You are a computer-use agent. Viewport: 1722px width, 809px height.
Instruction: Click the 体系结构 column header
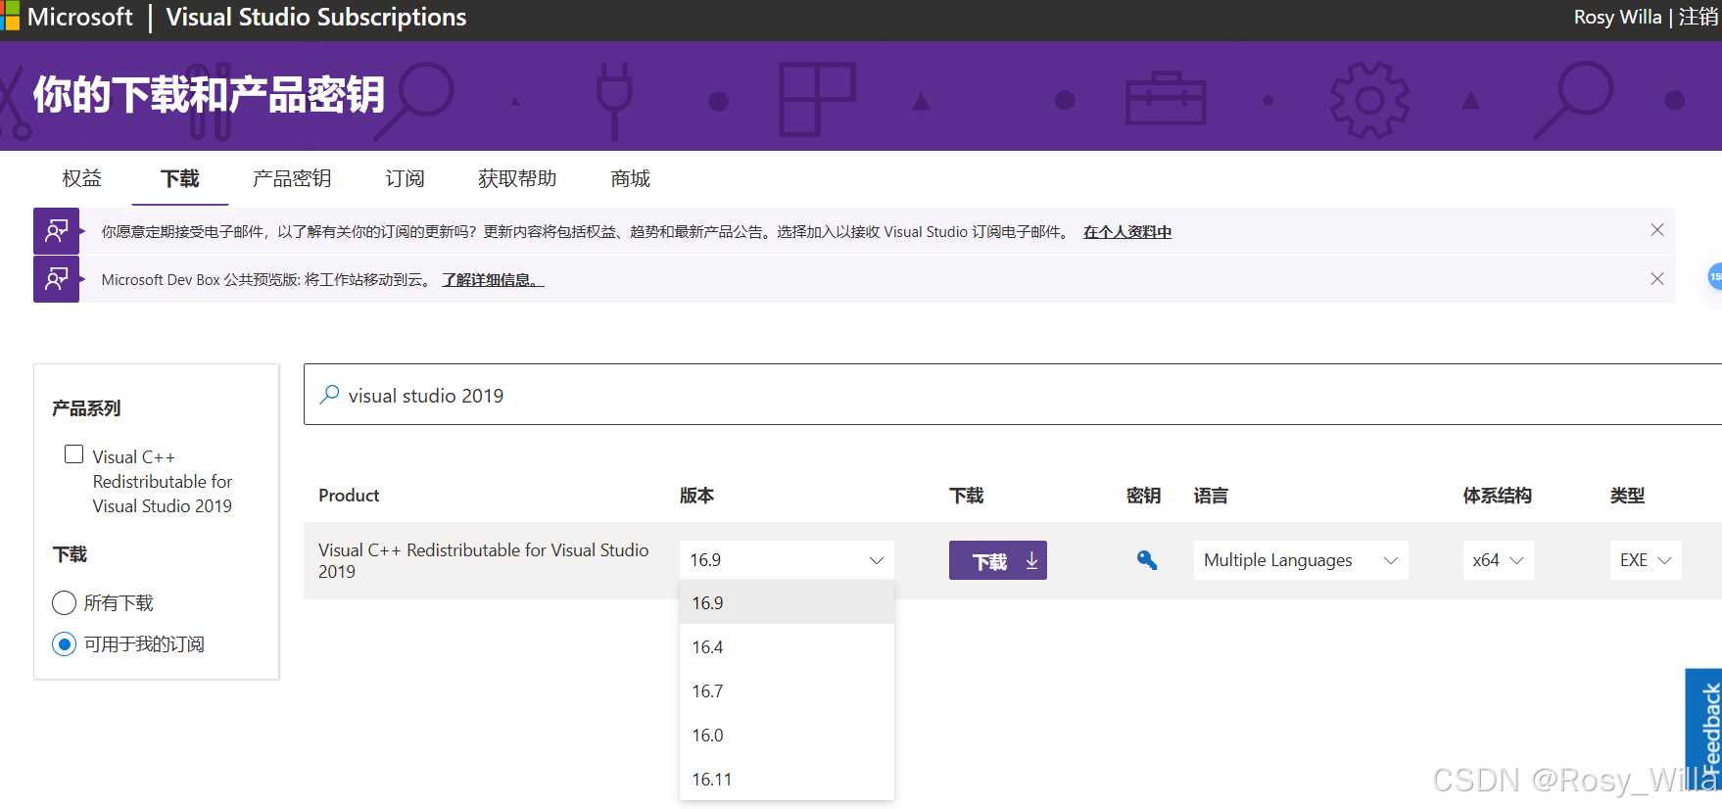point(1497,496)
